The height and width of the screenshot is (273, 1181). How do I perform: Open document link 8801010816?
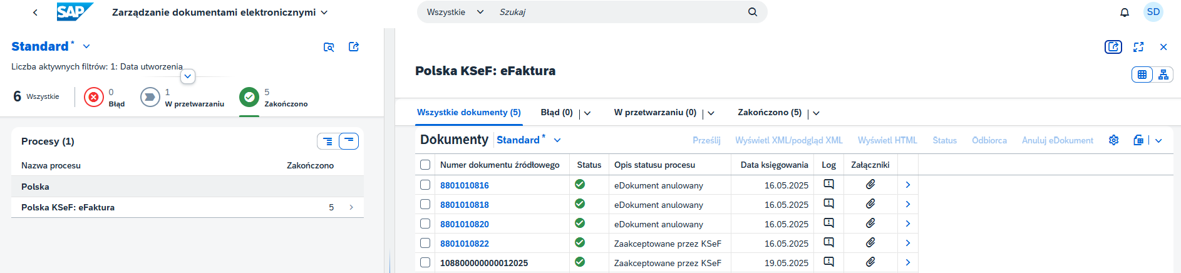tap(464, 185)
